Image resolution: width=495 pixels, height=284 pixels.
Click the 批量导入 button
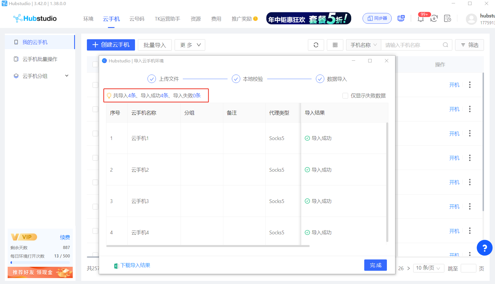point(155,45)
